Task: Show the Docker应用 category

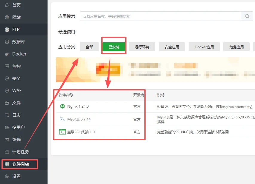Action: tap(204, 47)
